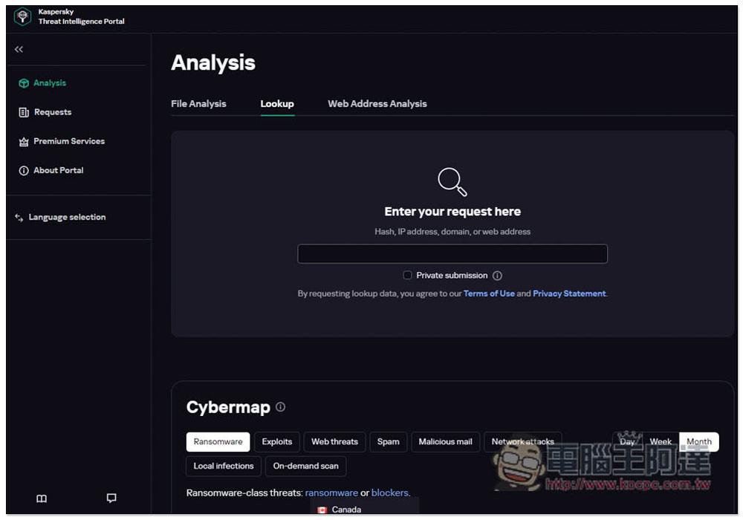Click the lookup request input field
743x520 pixels.
click(452, 254)
